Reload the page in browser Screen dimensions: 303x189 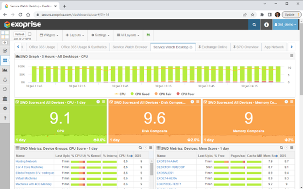[20, 15]
